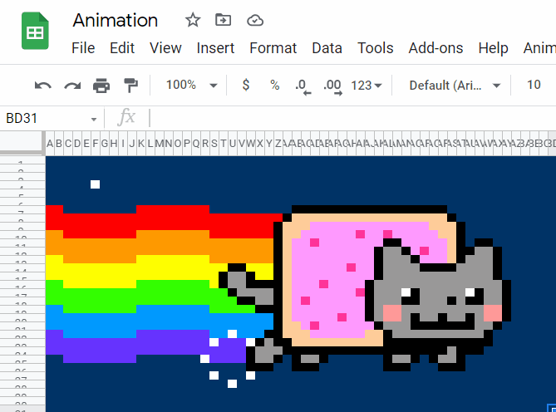Undo the last action
This screenshot has width=556, height=412.
pyautogui.click(x=43, y=86)
